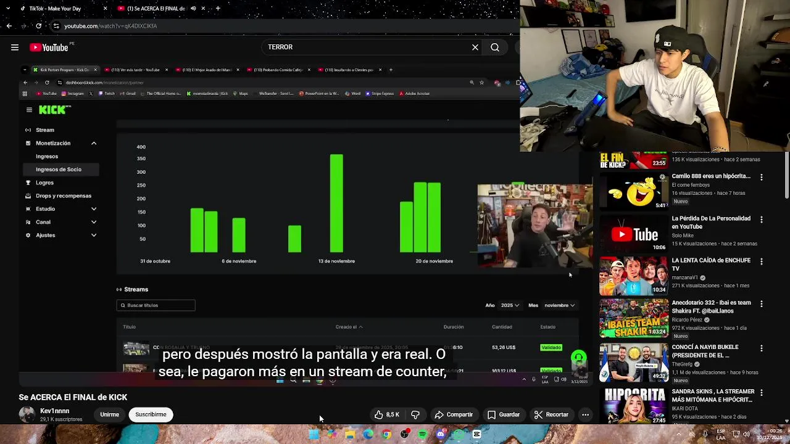
Task: Expand Ajustes in the video's Kick sidebar
Action: [x=94, y=235]
